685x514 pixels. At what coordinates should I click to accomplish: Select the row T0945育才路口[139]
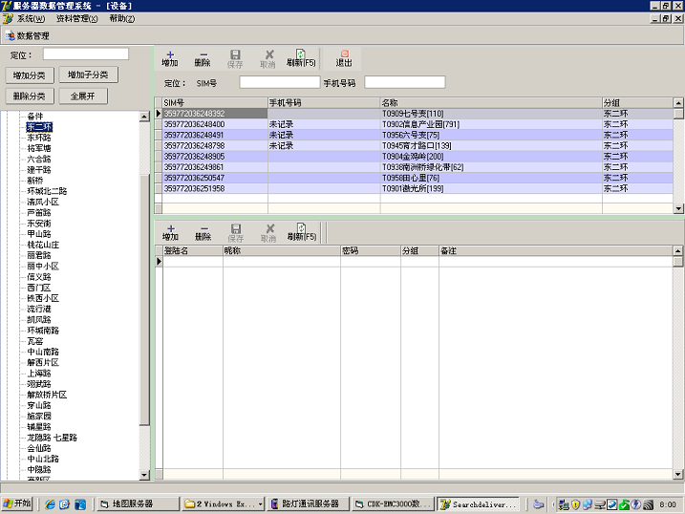coord(417,145)
